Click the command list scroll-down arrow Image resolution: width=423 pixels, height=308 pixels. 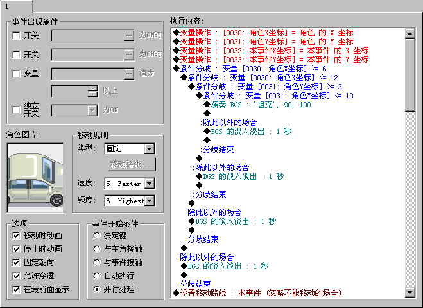pyautogui.click(x=410, y=292)
